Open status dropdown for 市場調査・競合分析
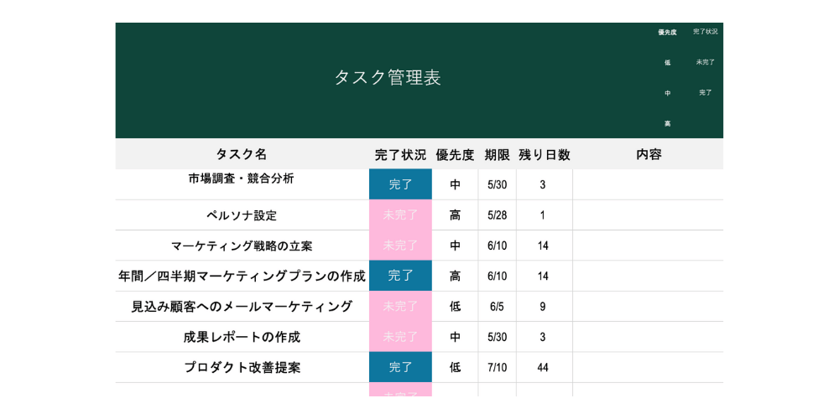Image resolution: width=839 pixels, height=419 pixels. (400, 184)
